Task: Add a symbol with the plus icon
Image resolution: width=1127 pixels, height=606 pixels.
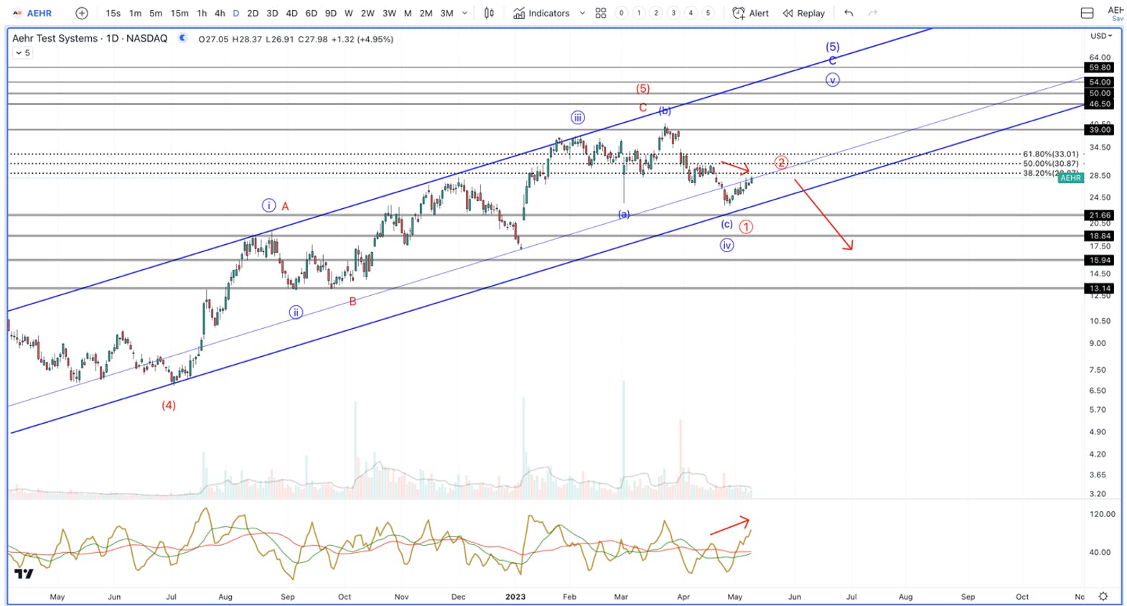Action: pos(82,13)
